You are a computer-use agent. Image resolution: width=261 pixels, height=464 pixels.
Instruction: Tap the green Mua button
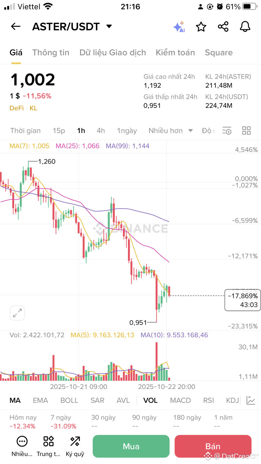click(x=131, y=446)
